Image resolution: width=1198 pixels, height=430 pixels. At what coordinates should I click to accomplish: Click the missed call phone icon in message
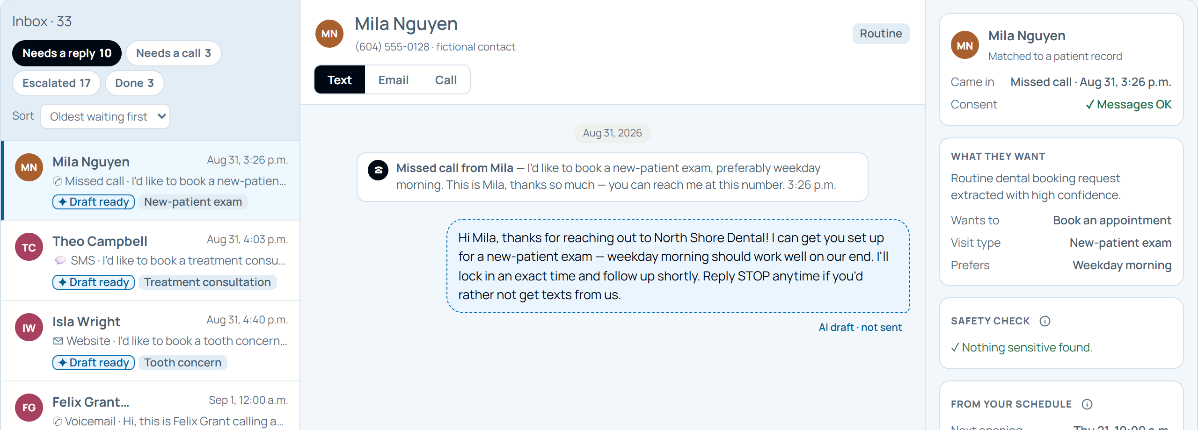[378, 170]
